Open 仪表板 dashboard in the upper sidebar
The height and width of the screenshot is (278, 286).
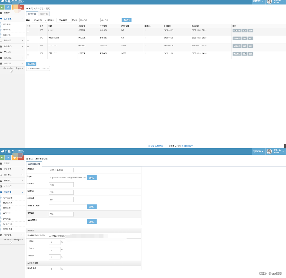click(x=7, y=13)
